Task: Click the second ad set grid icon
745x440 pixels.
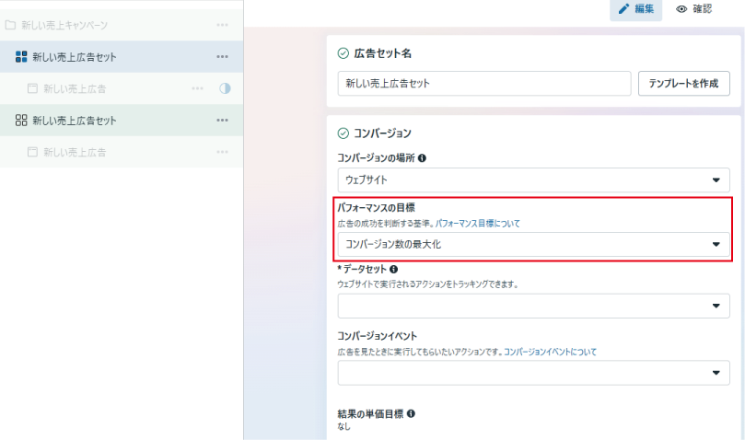Action: tap(21, 121)
